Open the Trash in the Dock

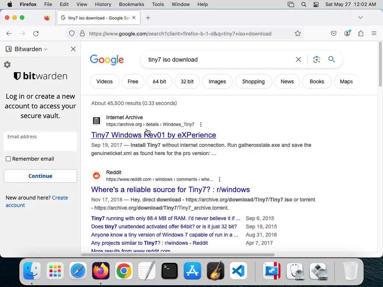click(350, 271)
